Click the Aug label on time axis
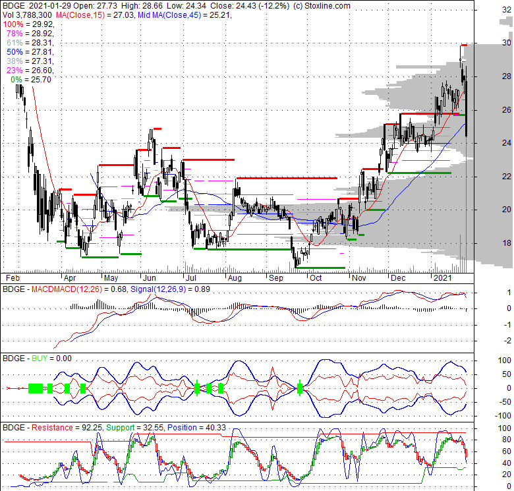Screen dimensions: 514x491 click(235, 278)
